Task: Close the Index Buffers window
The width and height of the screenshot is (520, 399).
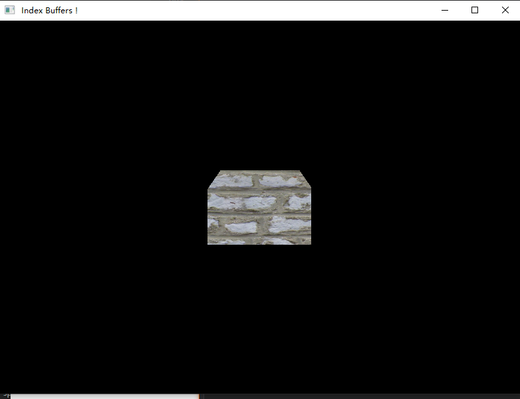Action: 505,10
